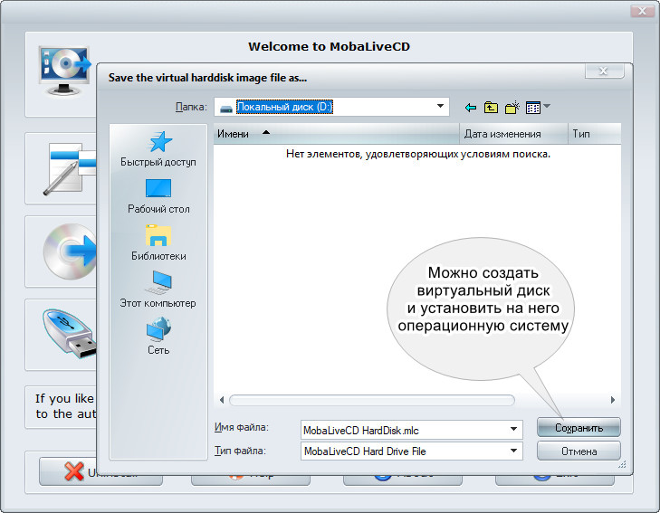Click the Uninstall button red X icon
660x513 pixels.
(74, 471)
